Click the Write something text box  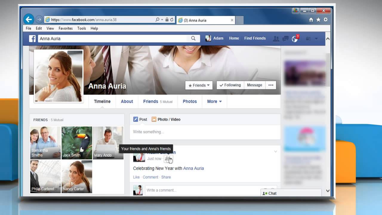point(205,132)
